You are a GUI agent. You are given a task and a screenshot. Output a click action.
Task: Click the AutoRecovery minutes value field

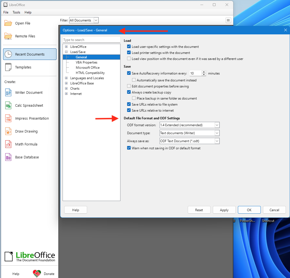(196, 73)
